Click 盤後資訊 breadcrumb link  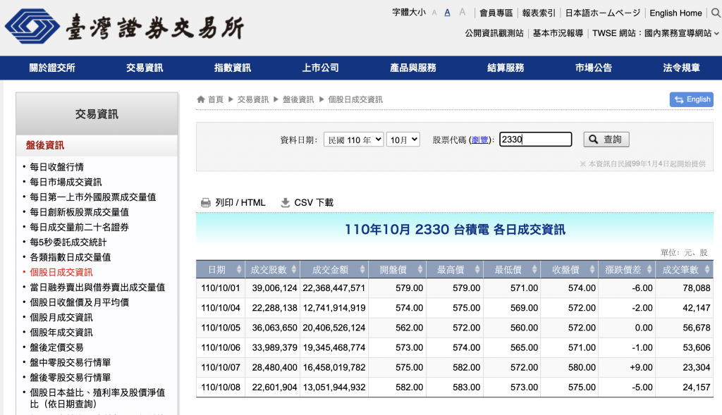coord(298,99)
